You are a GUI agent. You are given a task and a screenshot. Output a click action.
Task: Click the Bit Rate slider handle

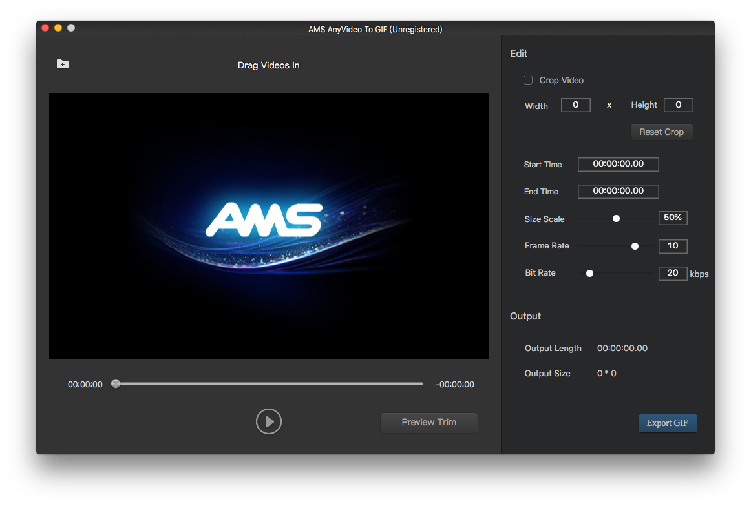(x=590, y=274)
